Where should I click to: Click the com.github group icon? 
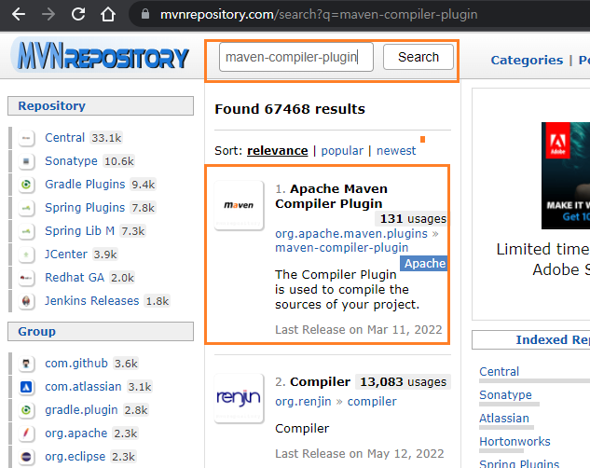pos(26,364)
